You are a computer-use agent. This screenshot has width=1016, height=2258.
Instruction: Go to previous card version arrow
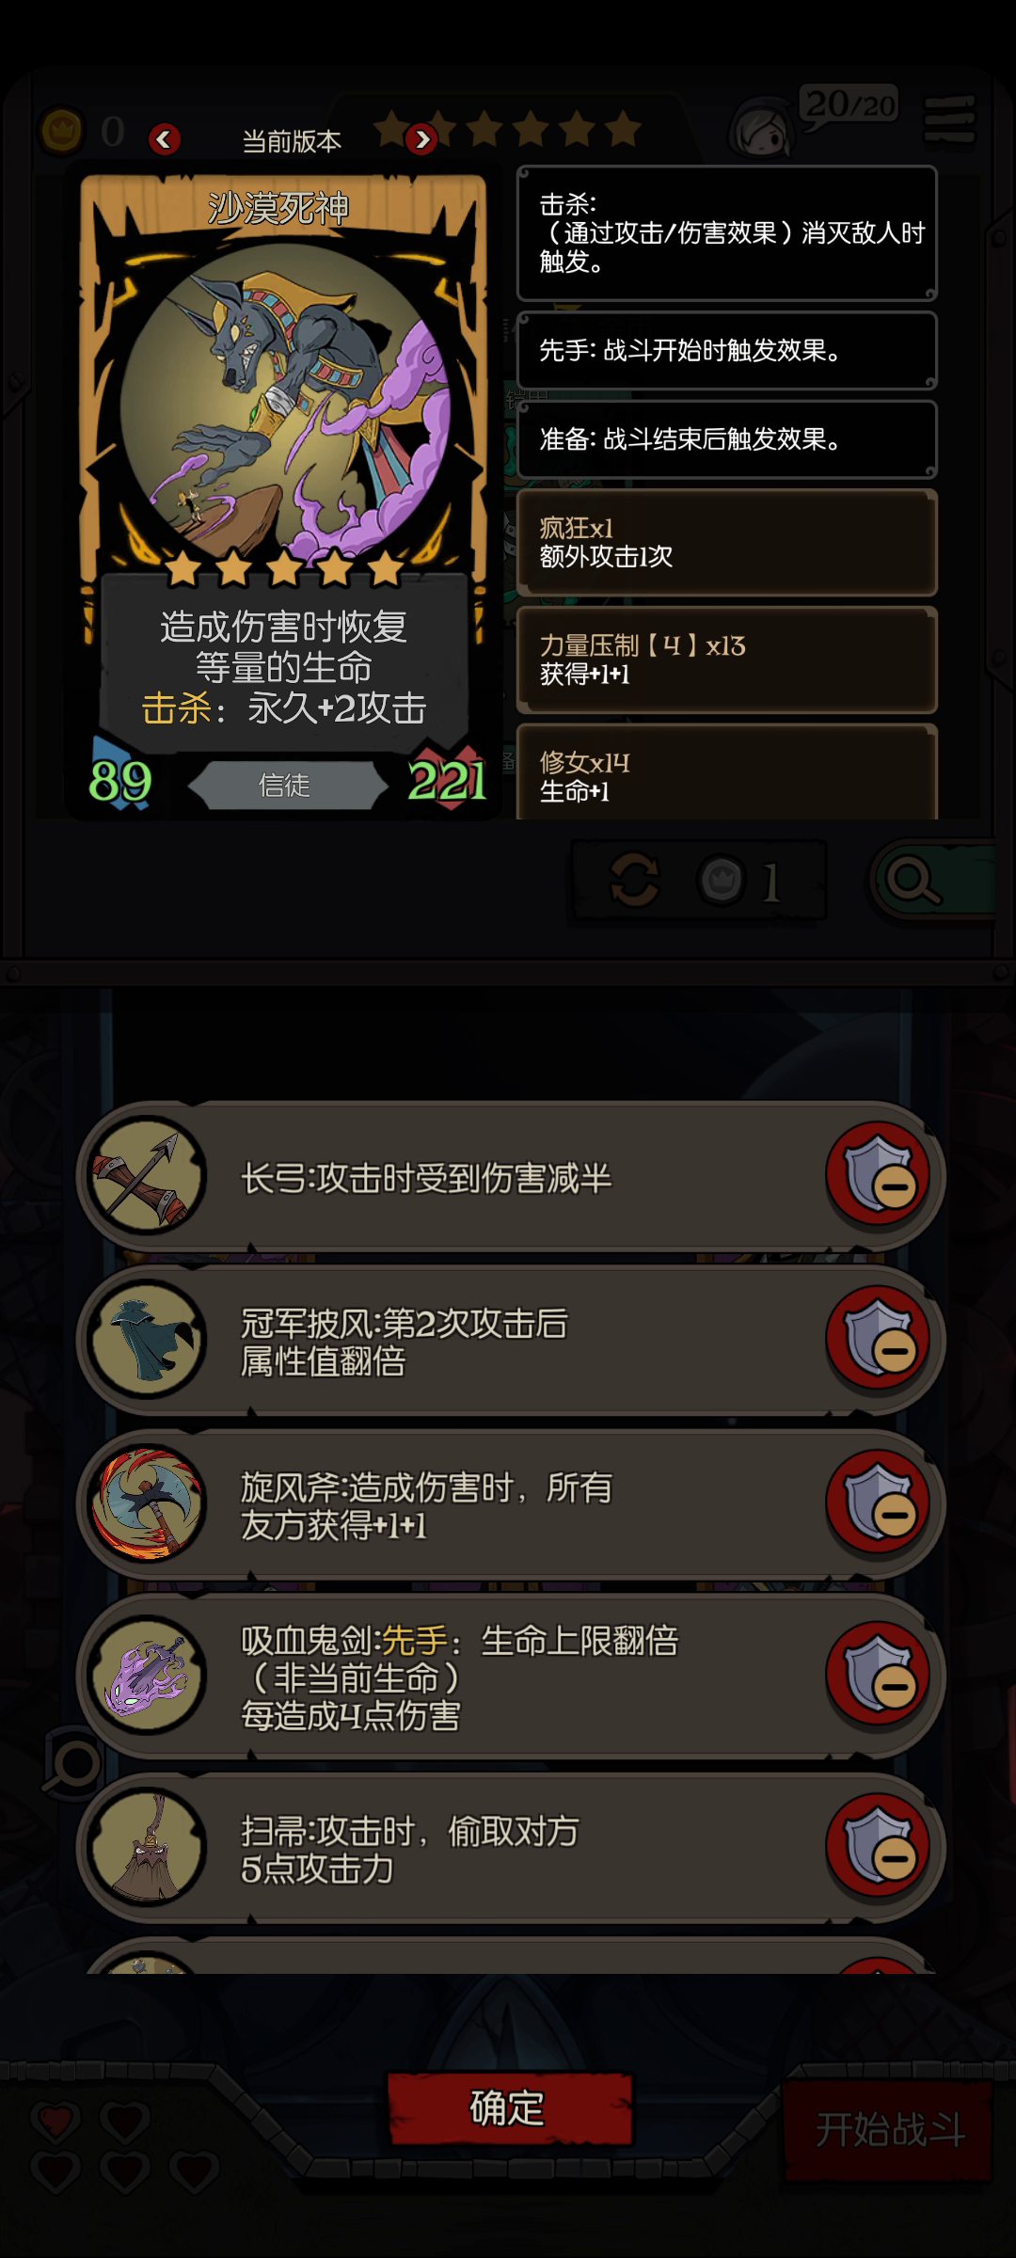pyautogui.click(x=164, y=140)
